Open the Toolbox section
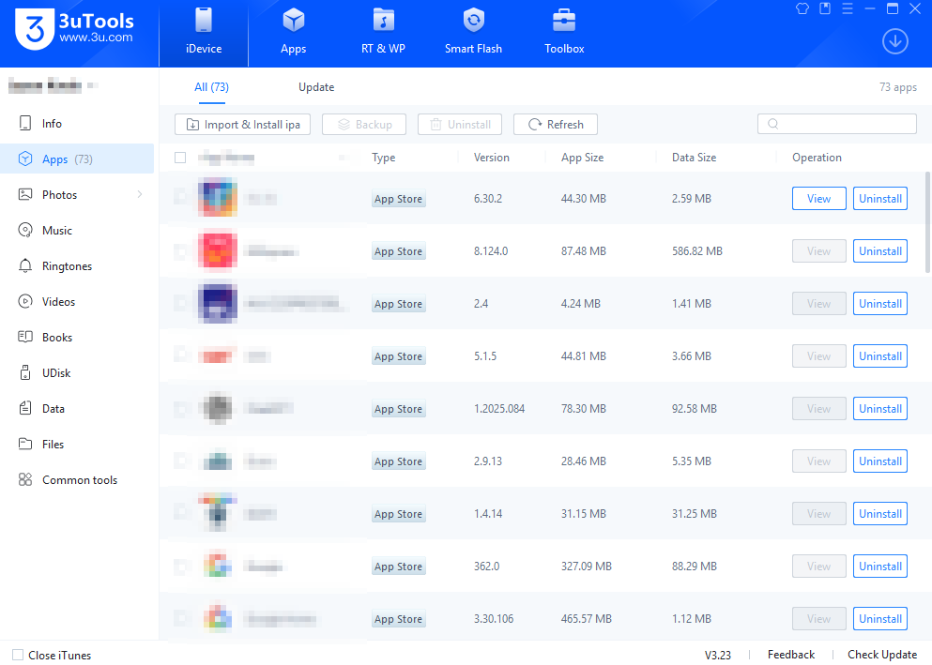The height and width of the screenshot is (665, 932). click(563, 31)
